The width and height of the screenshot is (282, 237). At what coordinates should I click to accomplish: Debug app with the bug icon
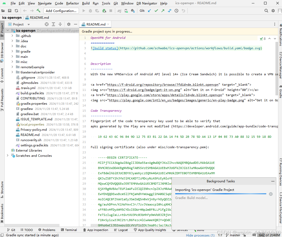tap(90, 11)
